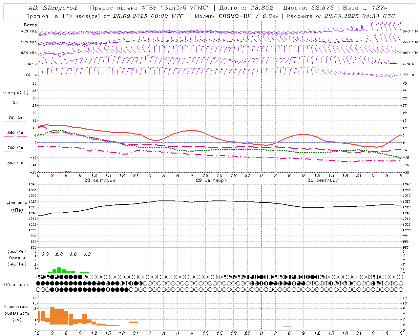Click the "Долгота: 78.352" header field

pyautogui.click(x=246, y=8)
